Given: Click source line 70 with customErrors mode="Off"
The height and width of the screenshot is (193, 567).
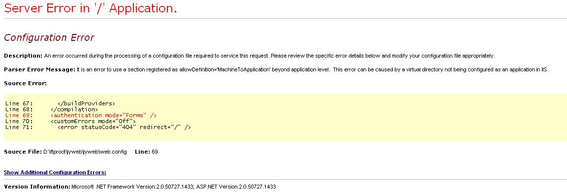Looking at the screenshot, I should point(70,121).
